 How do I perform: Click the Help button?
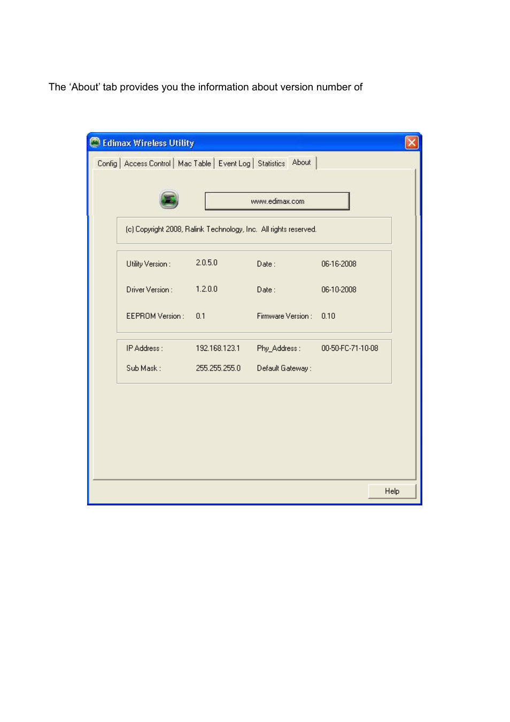[392, 491]
